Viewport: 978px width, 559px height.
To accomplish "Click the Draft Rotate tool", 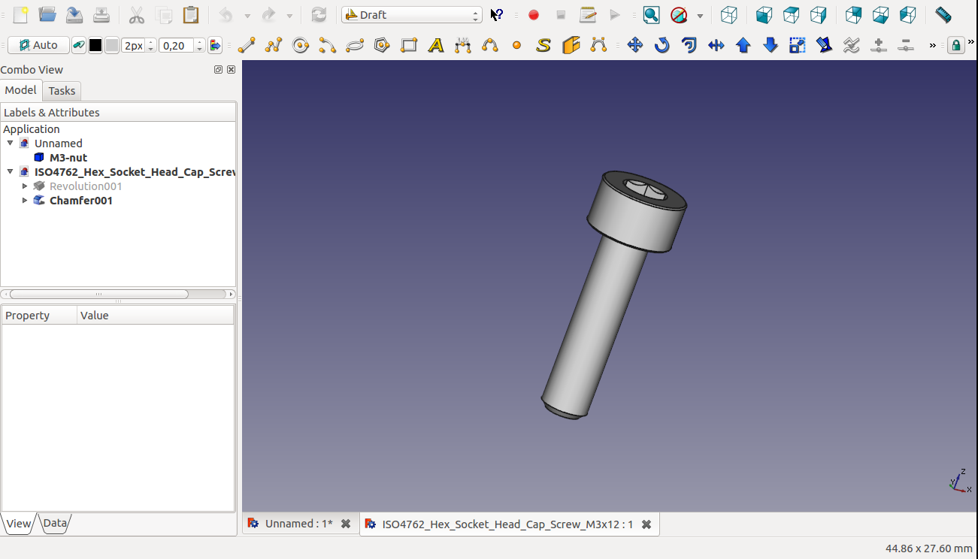I will [662, 46].
